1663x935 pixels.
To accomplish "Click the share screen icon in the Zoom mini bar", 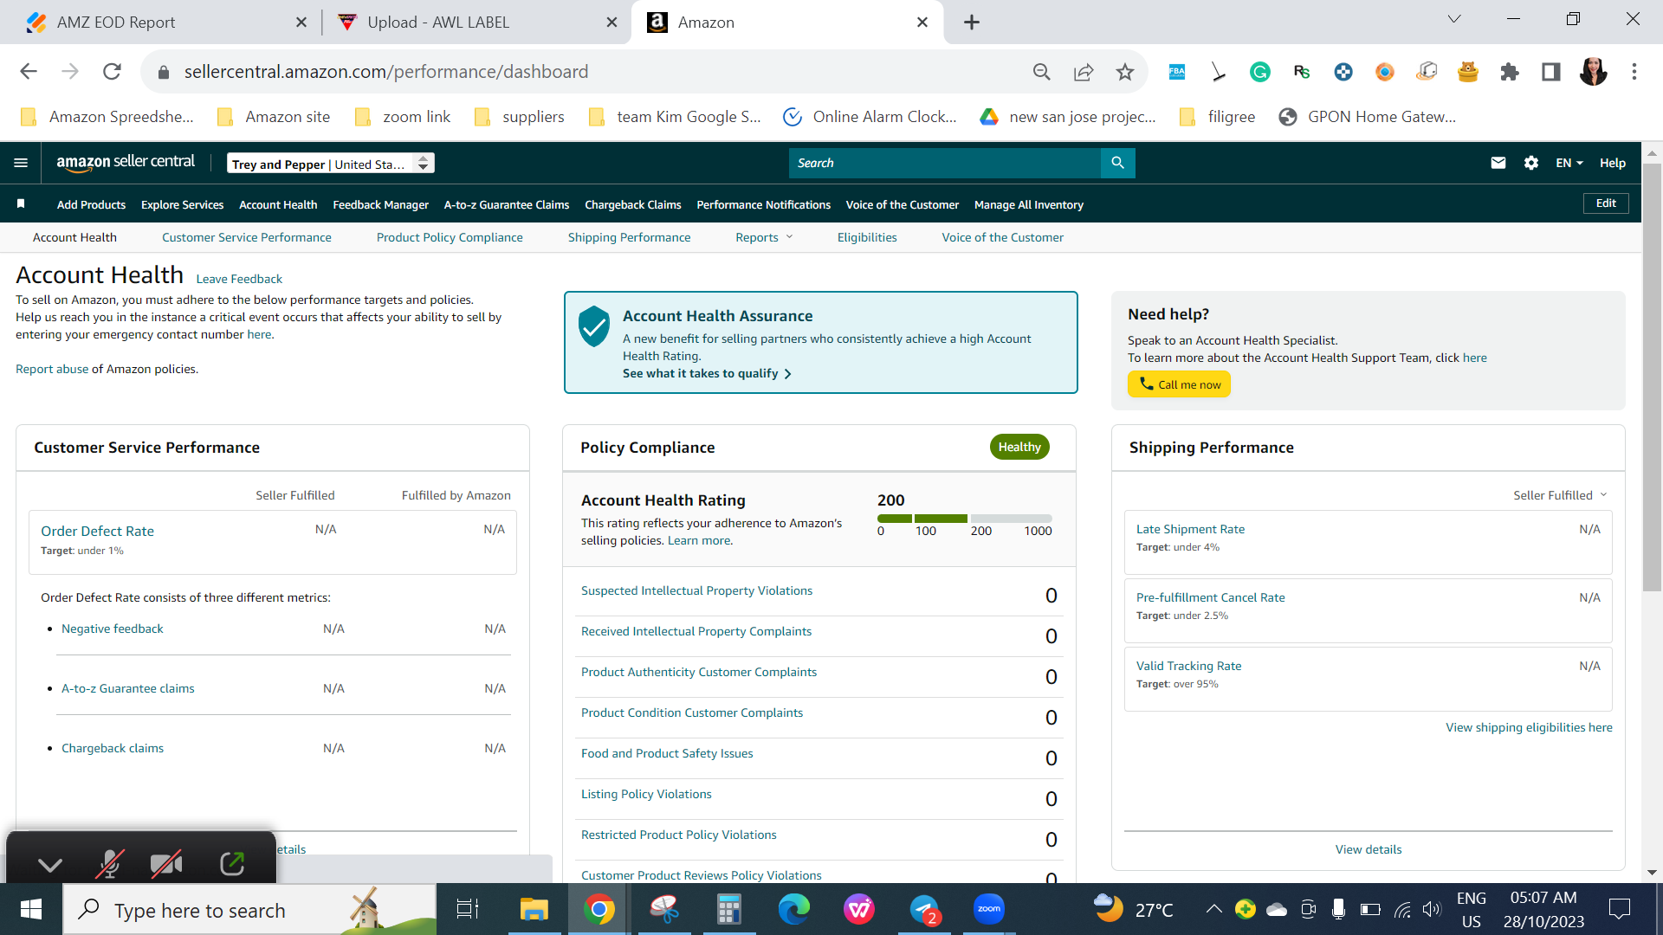I will coord(232,863).
